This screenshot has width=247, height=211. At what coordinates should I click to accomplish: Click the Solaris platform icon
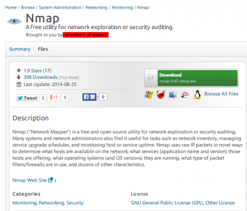click(185, 95)
